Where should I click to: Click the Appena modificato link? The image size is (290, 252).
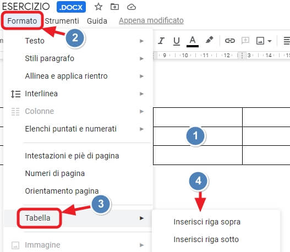tap(151, 20)
